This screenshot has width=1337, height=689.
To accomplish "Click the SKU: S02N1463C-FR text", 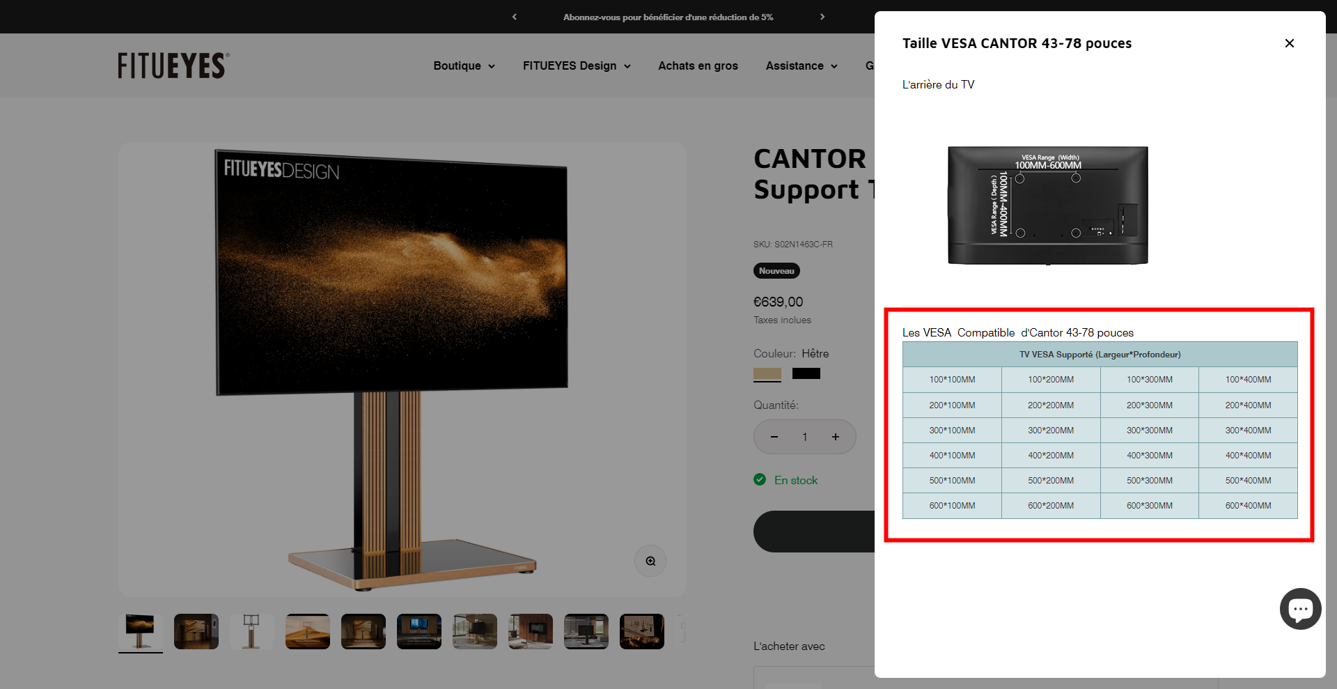I will click(793, 245).
